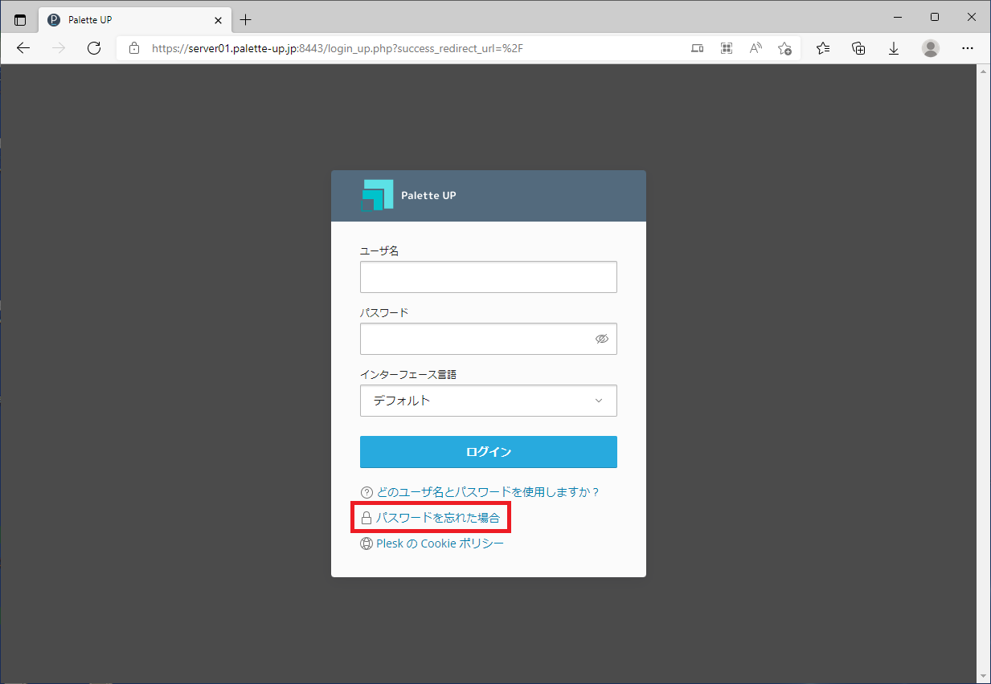The image size is (991, 684).
Task: Click the read aloud icon
Action: pos(756,48)
